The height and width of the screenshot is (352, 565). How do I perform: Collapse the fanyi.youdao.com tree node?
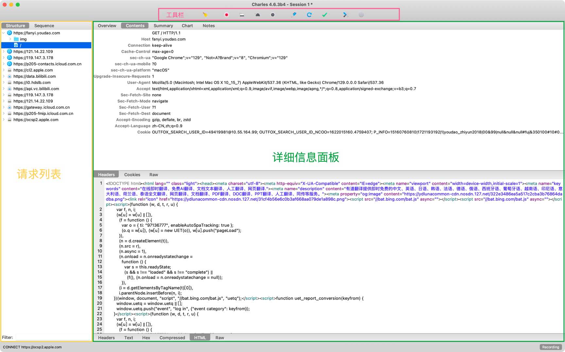click(4, 33)
